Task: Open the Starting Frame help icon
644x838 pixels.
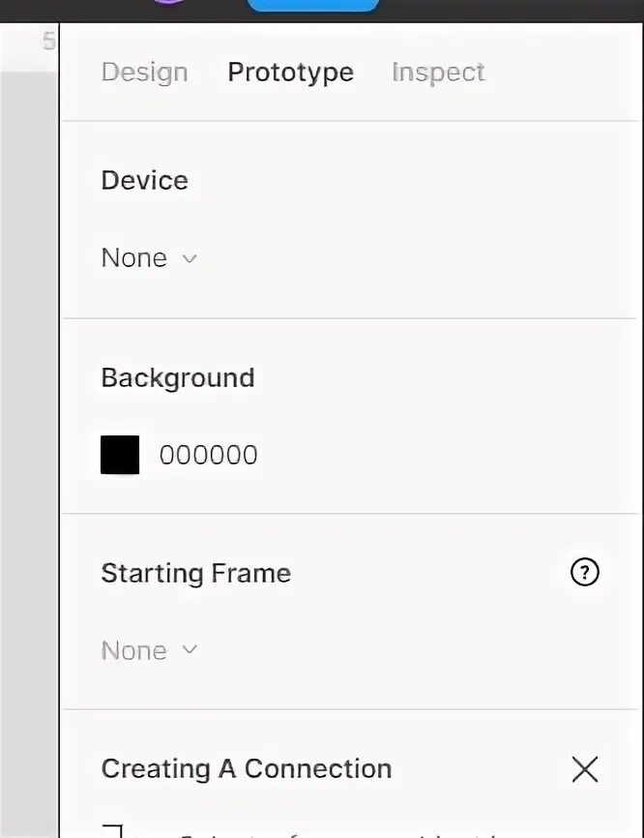Action: click(x=585, y=573)
